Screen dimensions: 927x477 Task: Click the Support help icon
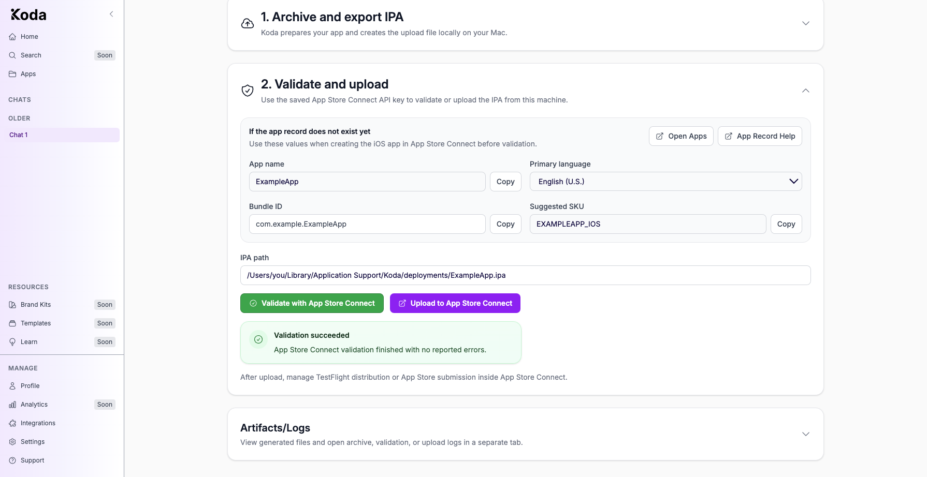tap(12, 460)
